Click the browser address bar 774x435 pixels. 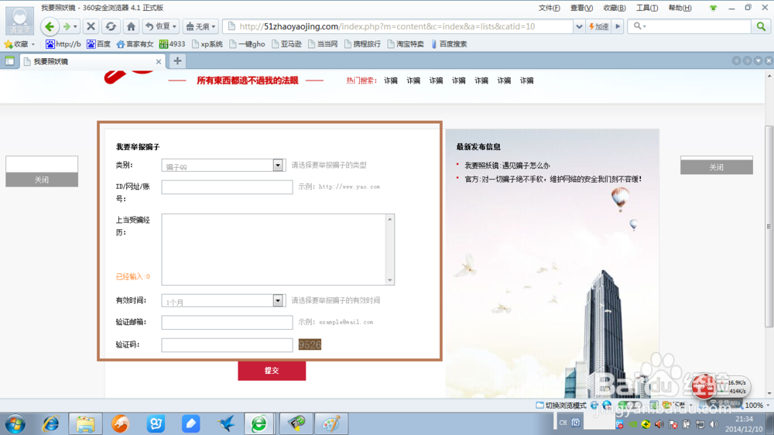[x=398, y=26]
